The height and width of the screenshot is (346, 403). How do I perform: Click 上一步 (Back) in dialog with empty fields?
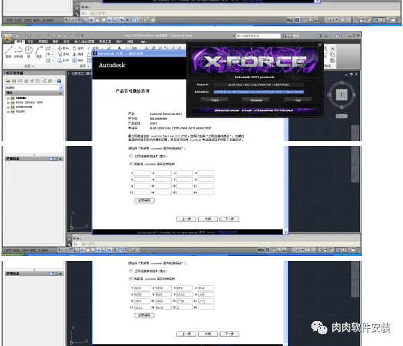point(186,219)
